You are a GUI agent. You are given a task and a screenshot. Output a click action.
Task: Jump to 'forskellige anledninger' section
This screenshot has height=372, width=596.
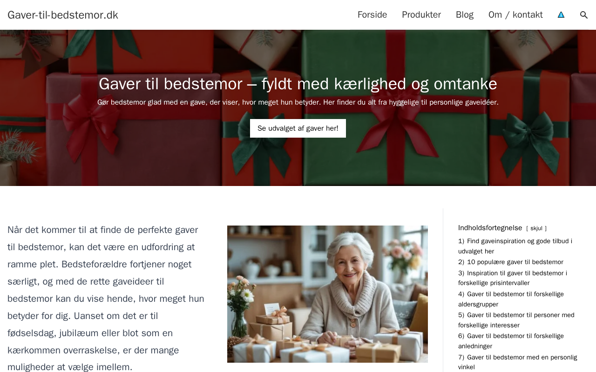[511, 341]
